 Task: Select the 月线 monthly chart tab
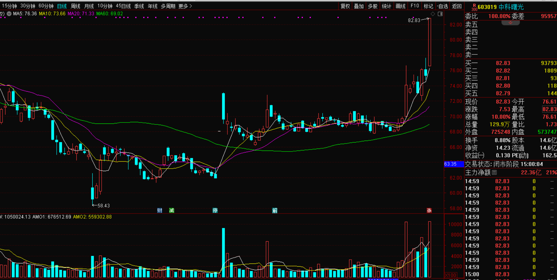tap(89, 6)
